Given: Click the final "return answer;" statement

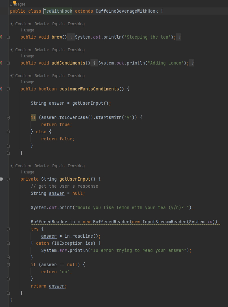Looking at the screenshot, I should (x=49, y=286).
